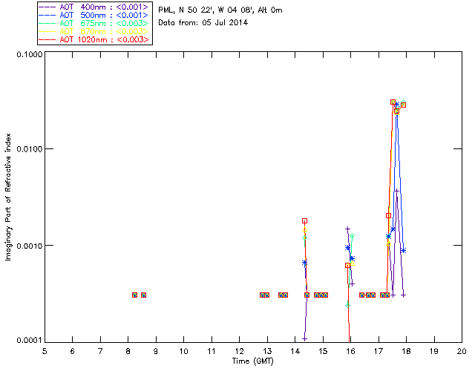Click the x-axis tick label 8
The width and height of the screenshot is (475, 380).
(x=128, y=351)
